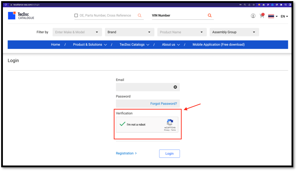Viewport: 297px width, 171px height.
Task: Click the browser share page icon
Action: pos(249,5)
